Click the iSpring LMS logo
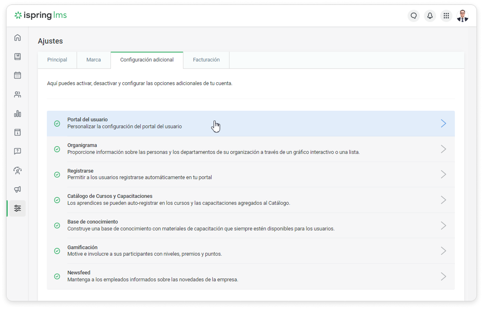 point(40,15)
